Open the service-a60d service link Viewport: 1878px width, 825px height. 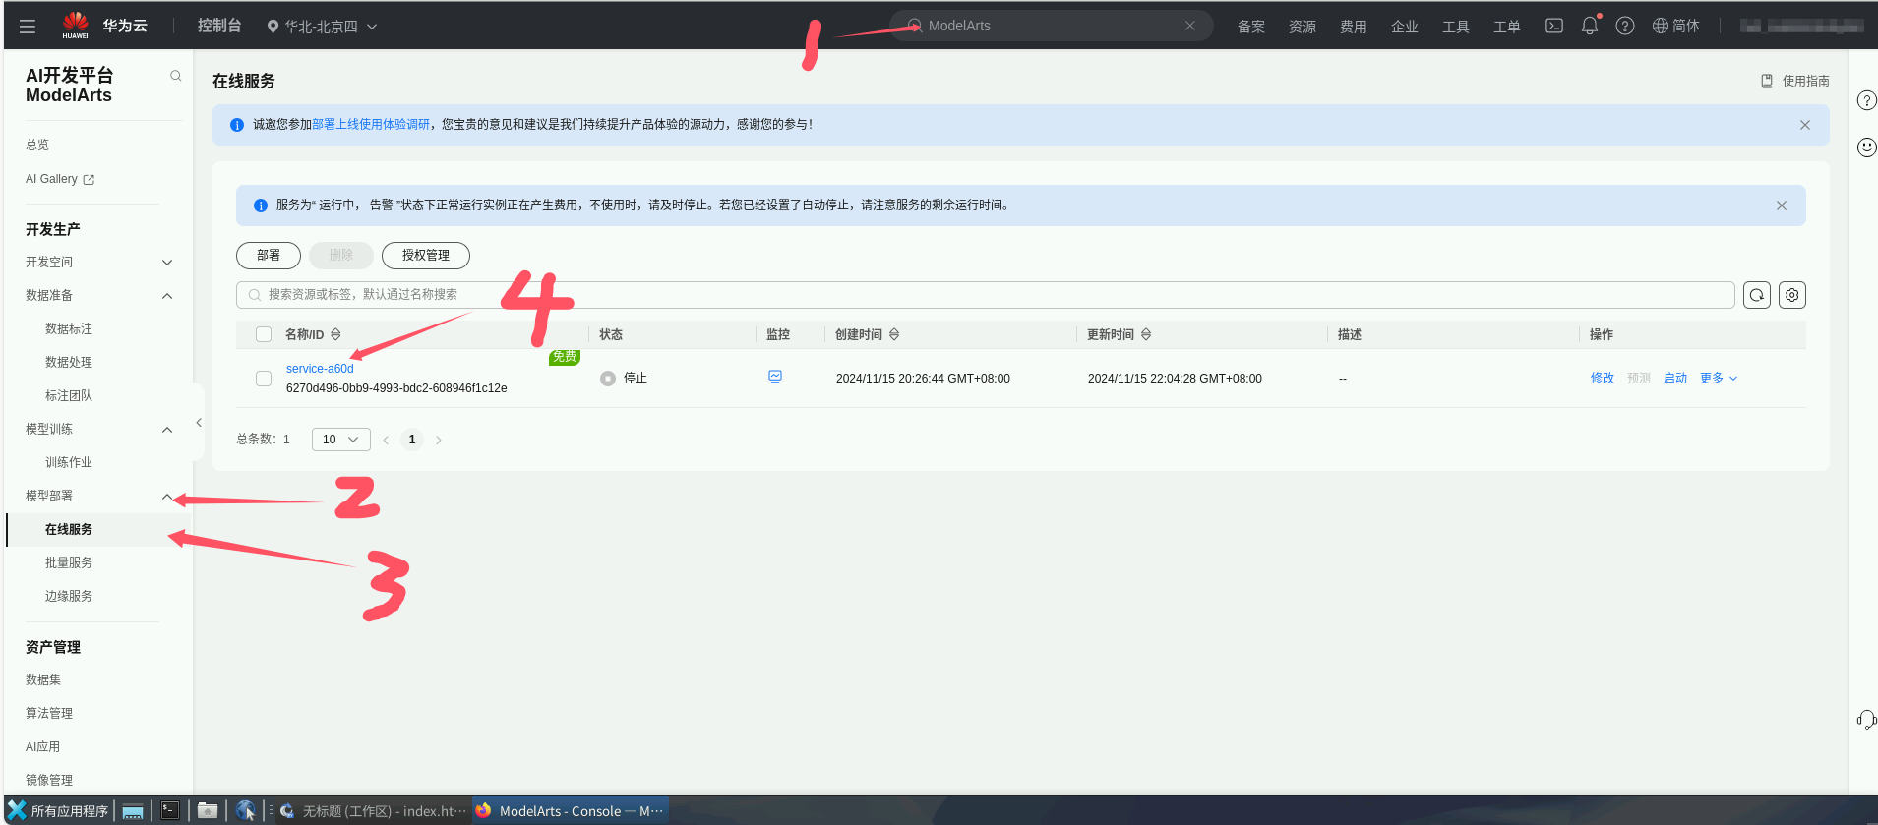coord(320,369)
